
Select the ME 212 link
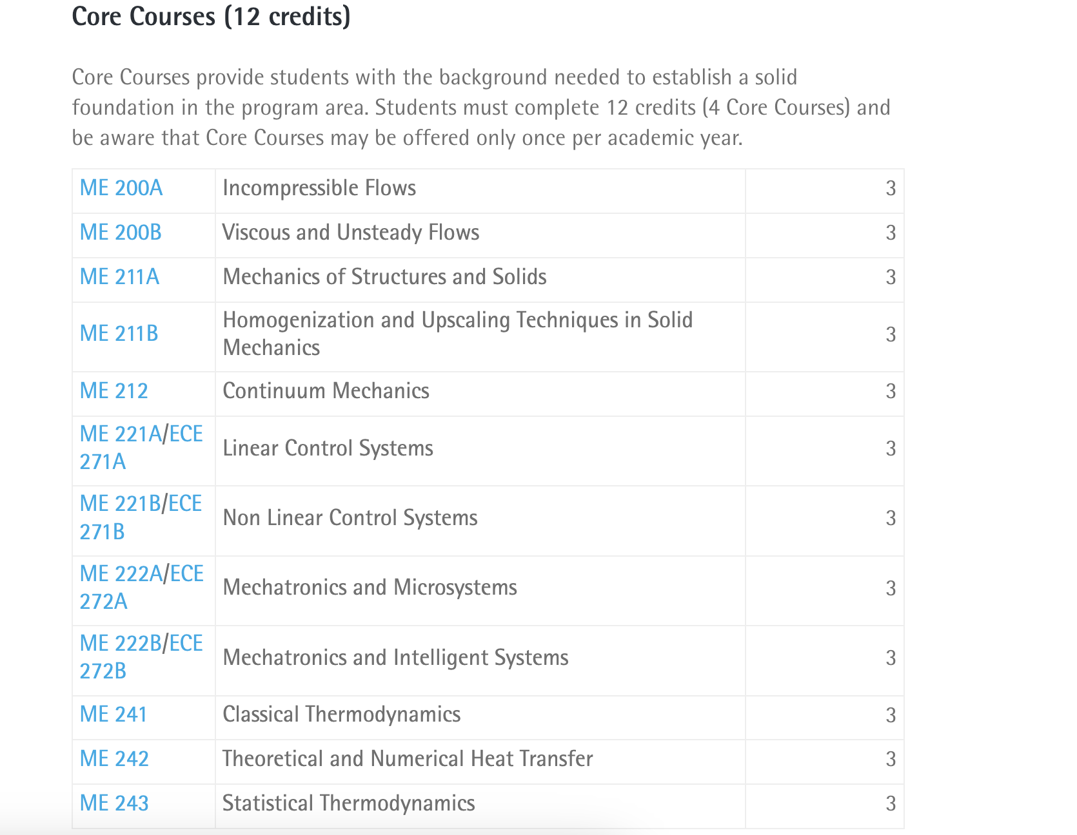[x=114, y=391]
